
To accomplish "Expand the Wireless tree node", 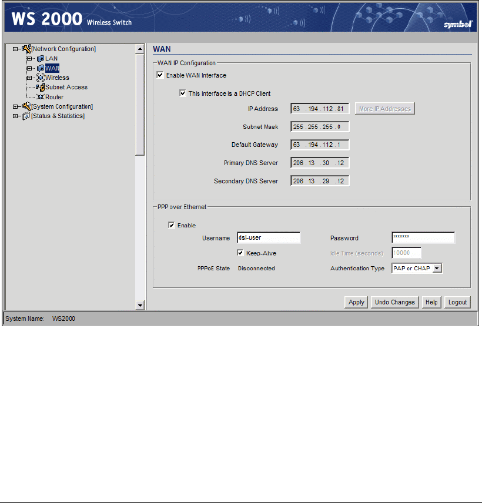I will coord(29,78).
